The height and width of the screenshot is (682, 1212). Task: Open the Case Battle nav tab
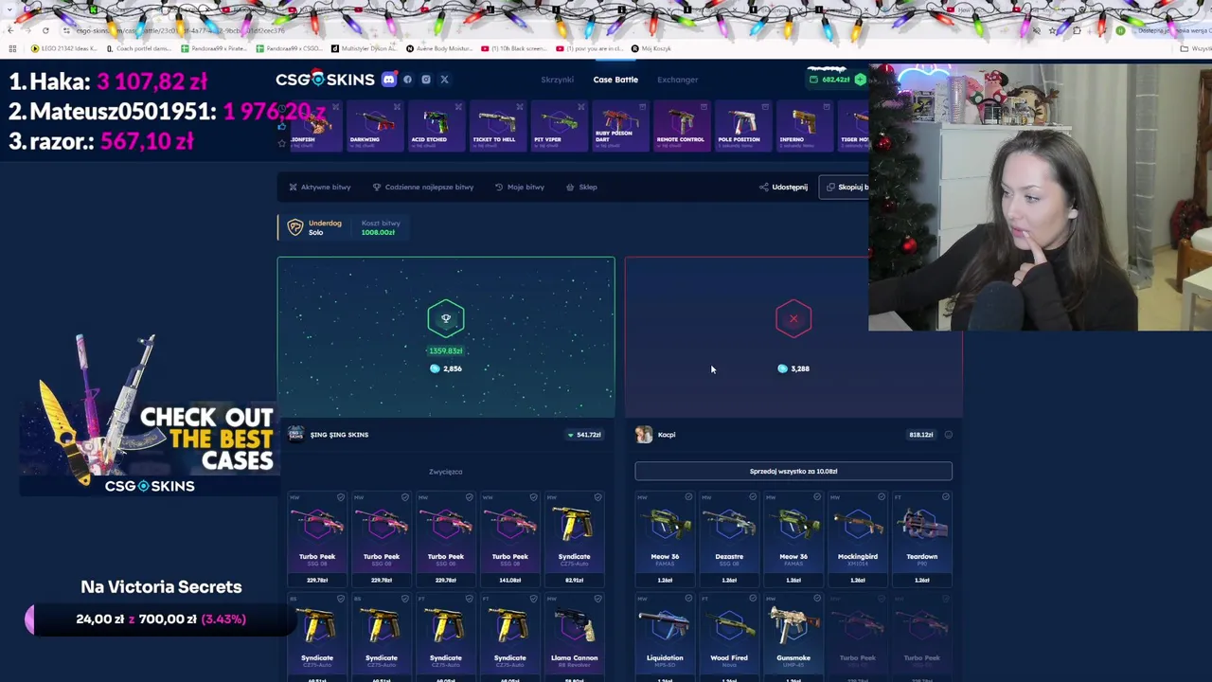click(615, 80)
